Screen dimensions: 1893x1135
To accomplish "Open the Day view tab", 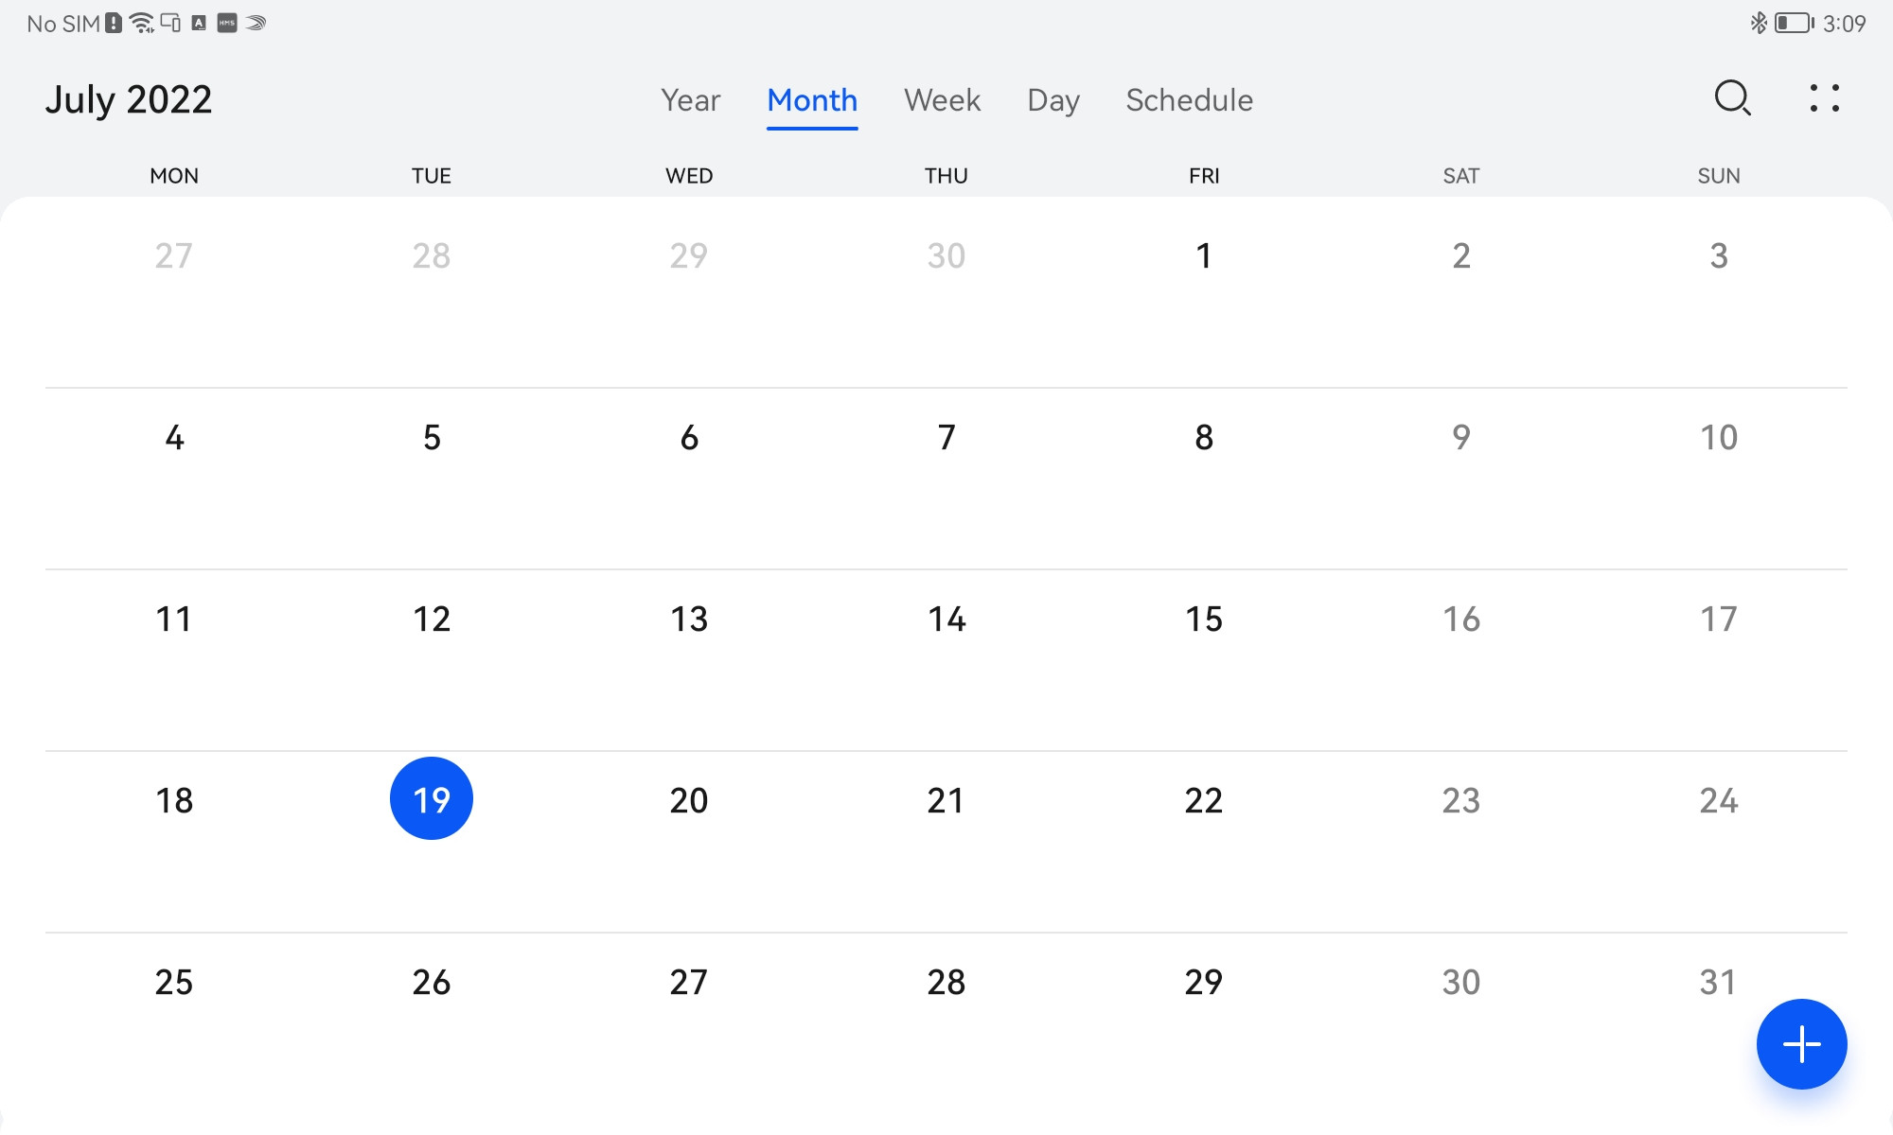I will click(x=1053, y=100).
